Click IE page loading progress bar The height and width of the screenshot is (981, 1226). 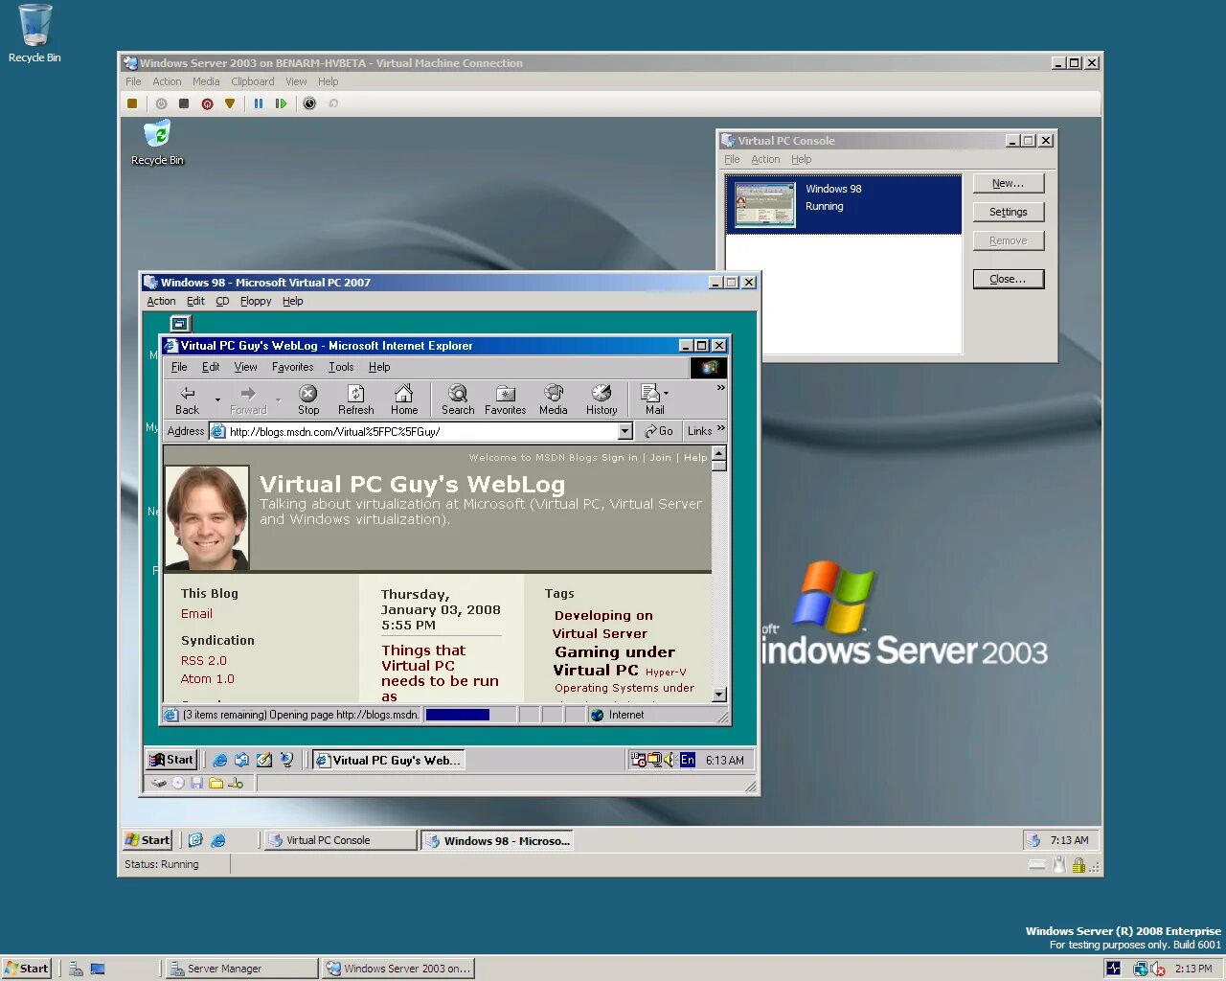pos(469,715)
